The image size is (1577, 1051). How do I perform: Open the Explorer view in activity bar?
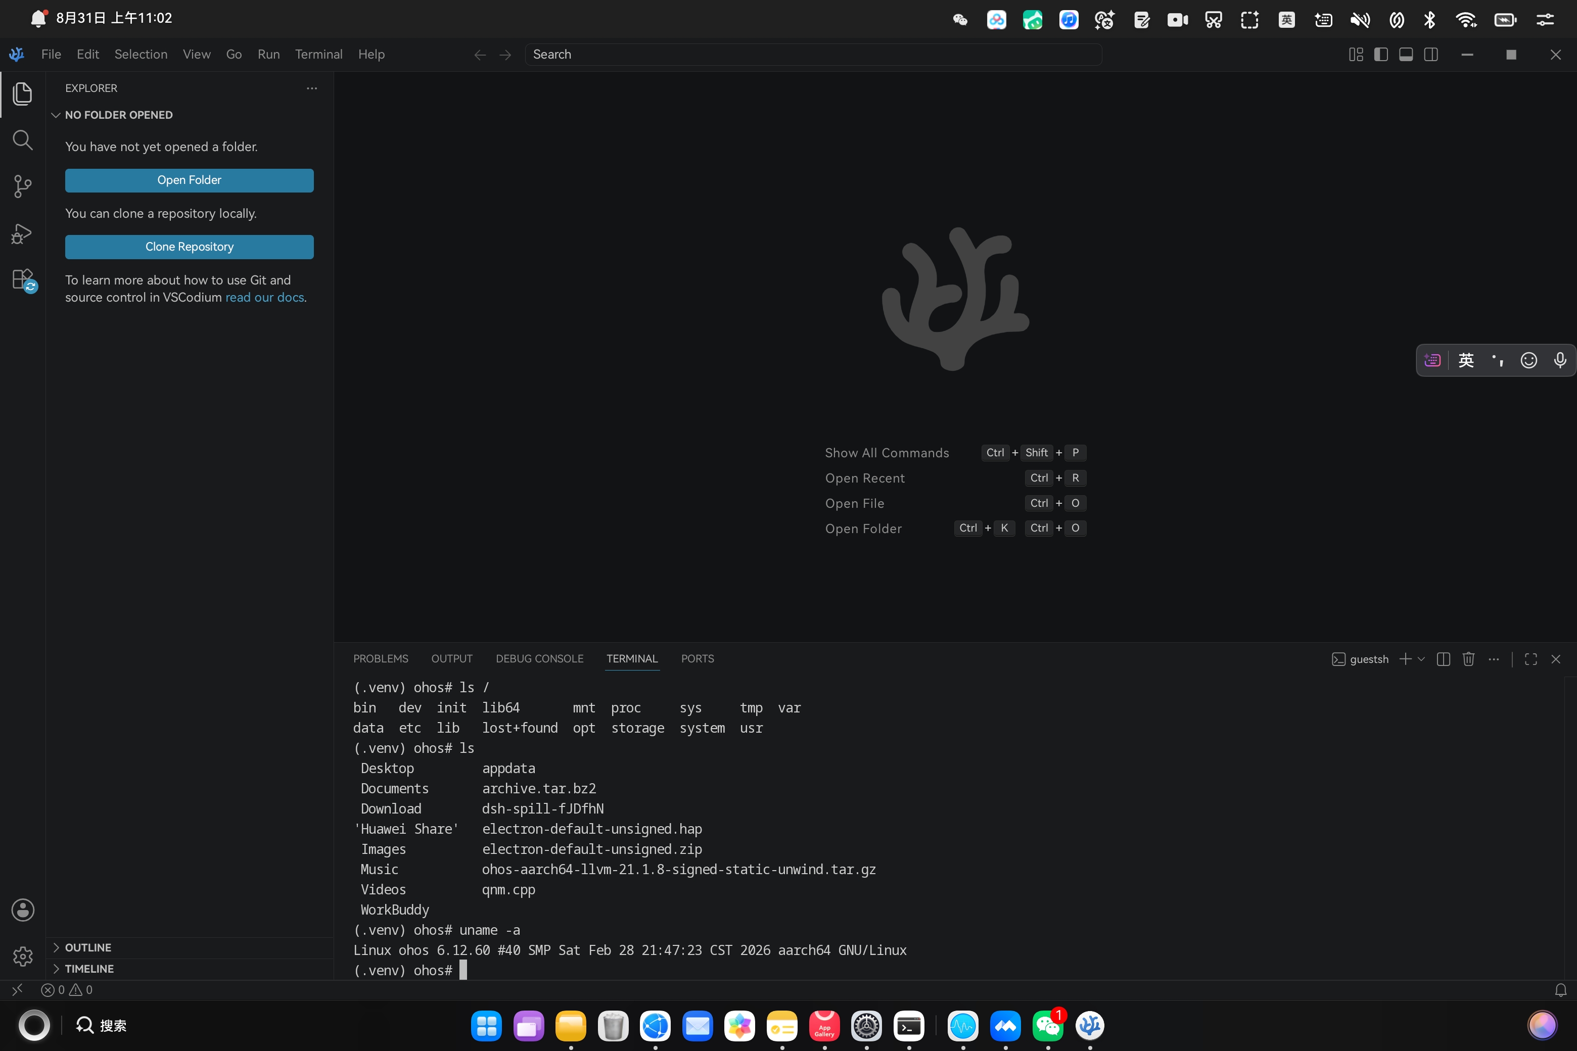click(x=23, y=94)
